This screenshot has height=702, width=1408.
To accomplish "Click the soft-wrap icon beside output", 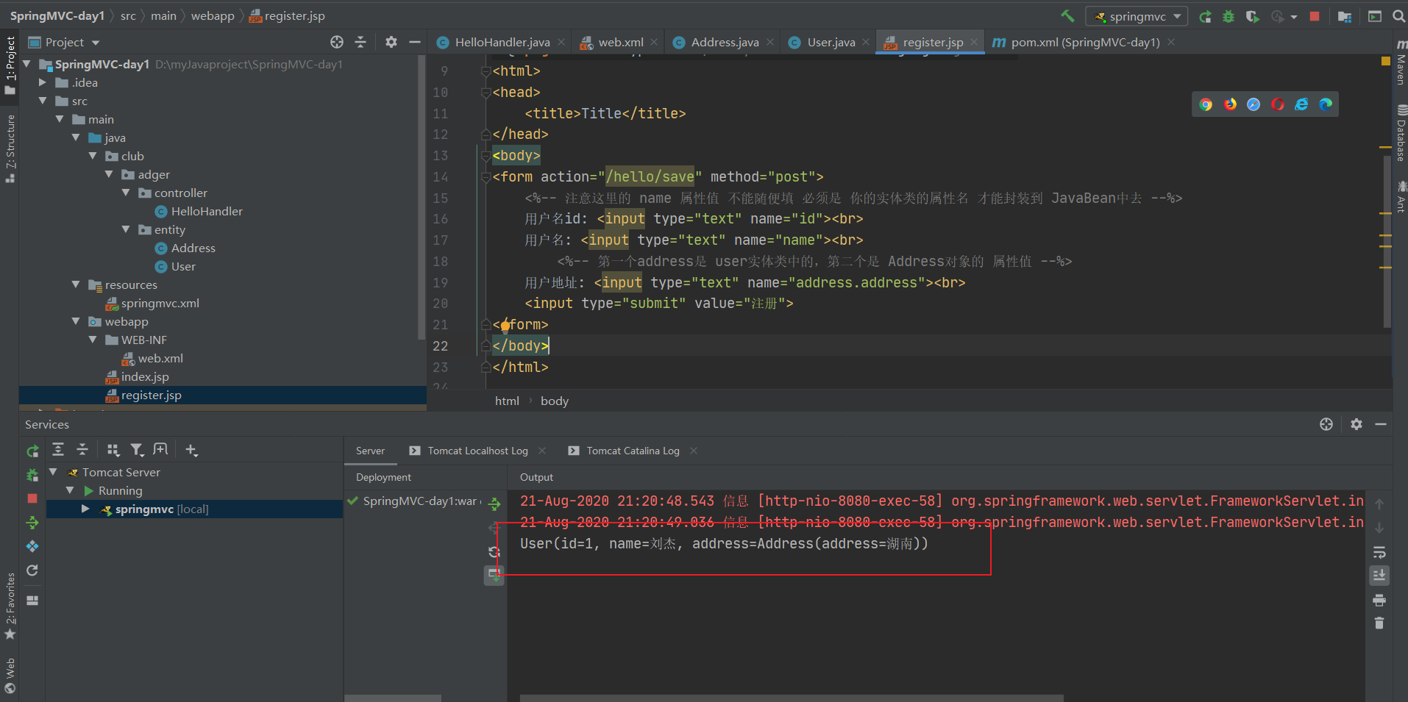I will tap(1379, 552).
